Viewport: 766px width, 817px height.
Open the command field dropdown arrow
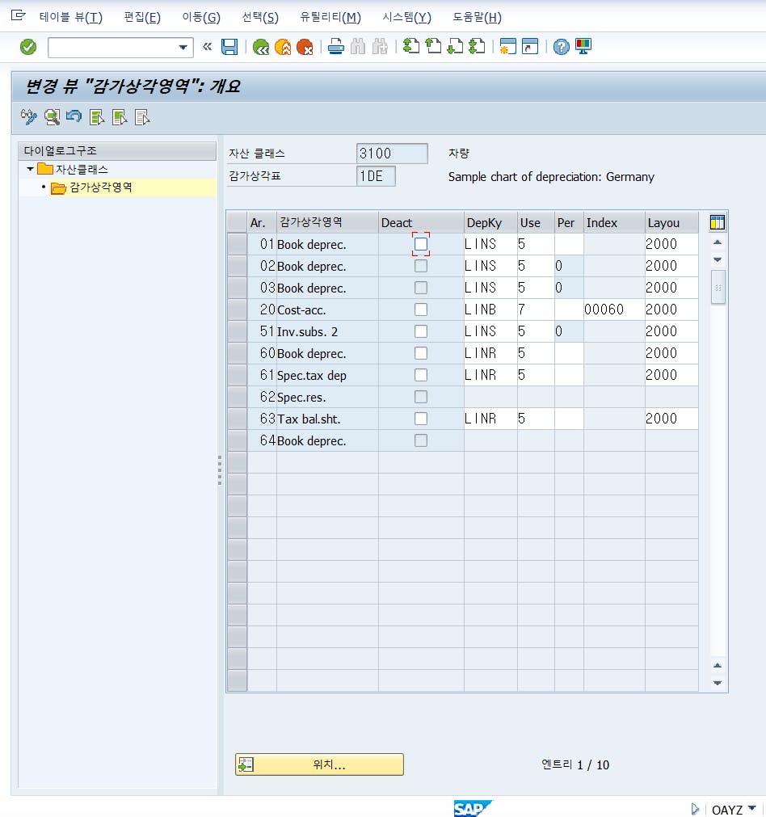(x=183, y=48)
